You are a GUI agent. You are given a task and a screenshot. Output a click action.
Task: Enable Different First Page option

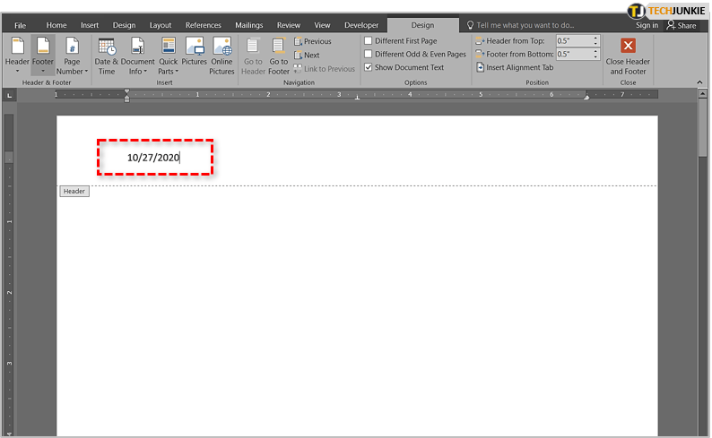click(x=369, y=41)
